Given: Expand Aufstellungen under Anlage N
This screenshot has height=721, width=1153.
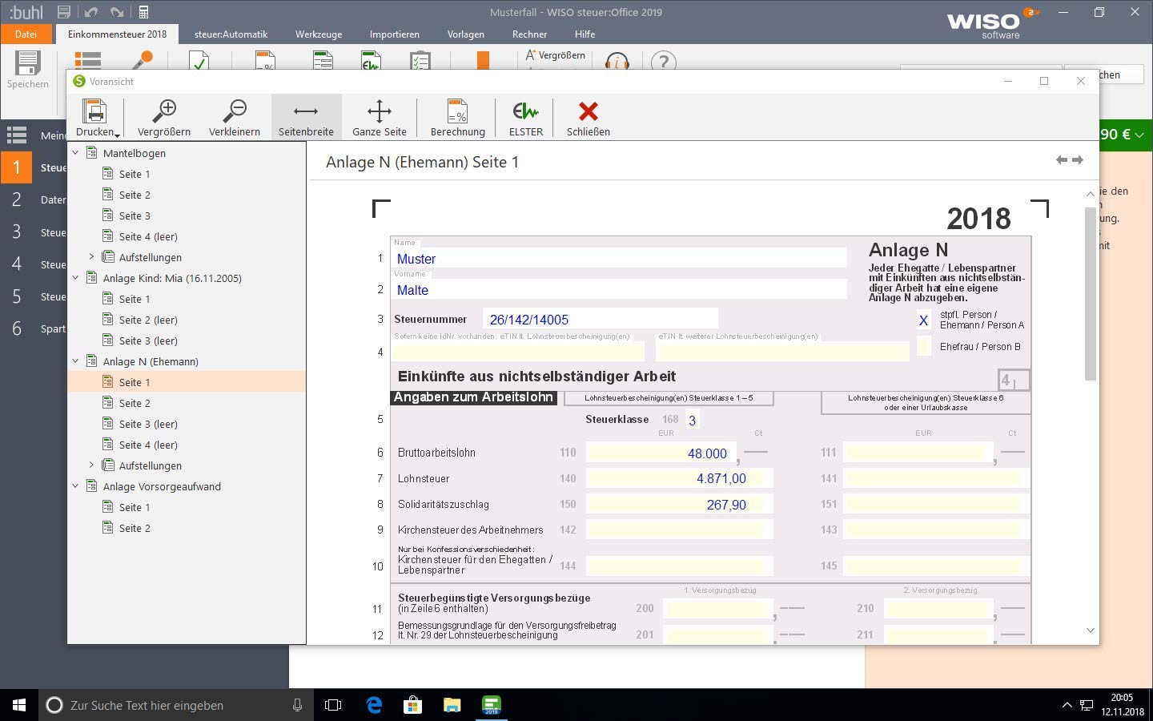Looking at the screenshot, I should [91, 465].
